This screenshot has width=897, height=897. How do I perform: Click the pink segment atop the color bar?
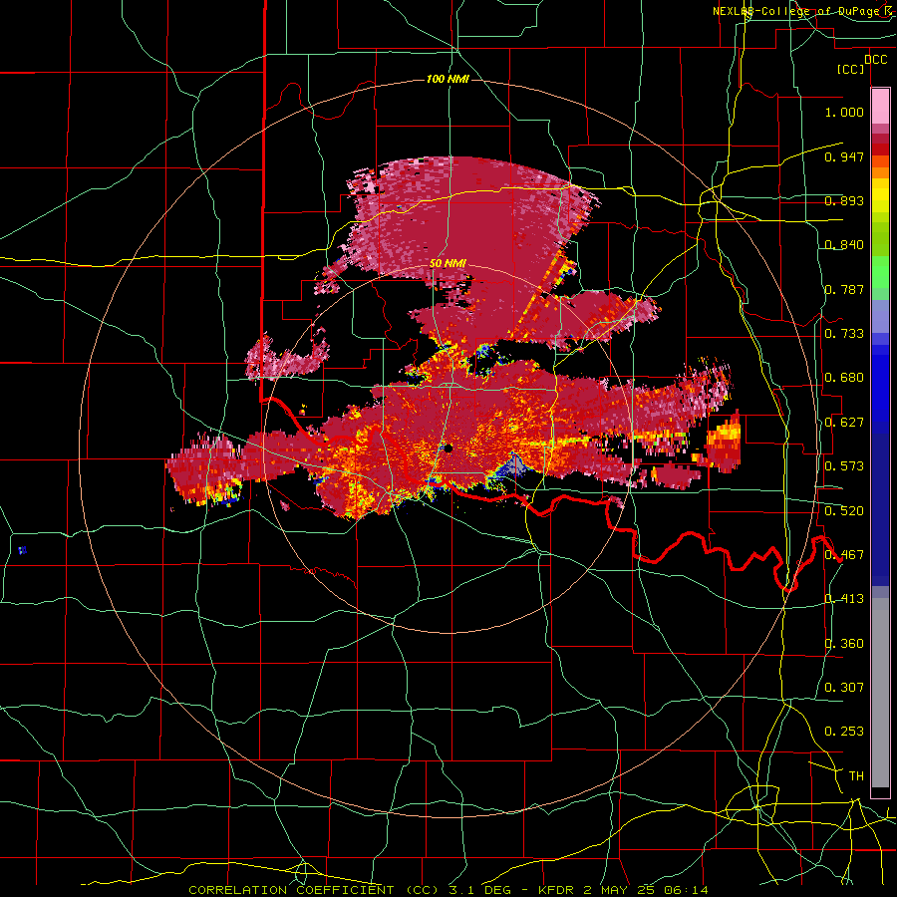tap(880, 107)
